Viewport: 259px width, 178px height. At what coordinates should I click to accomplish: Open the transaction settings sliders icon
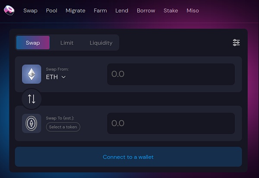(x=236, y=43)
